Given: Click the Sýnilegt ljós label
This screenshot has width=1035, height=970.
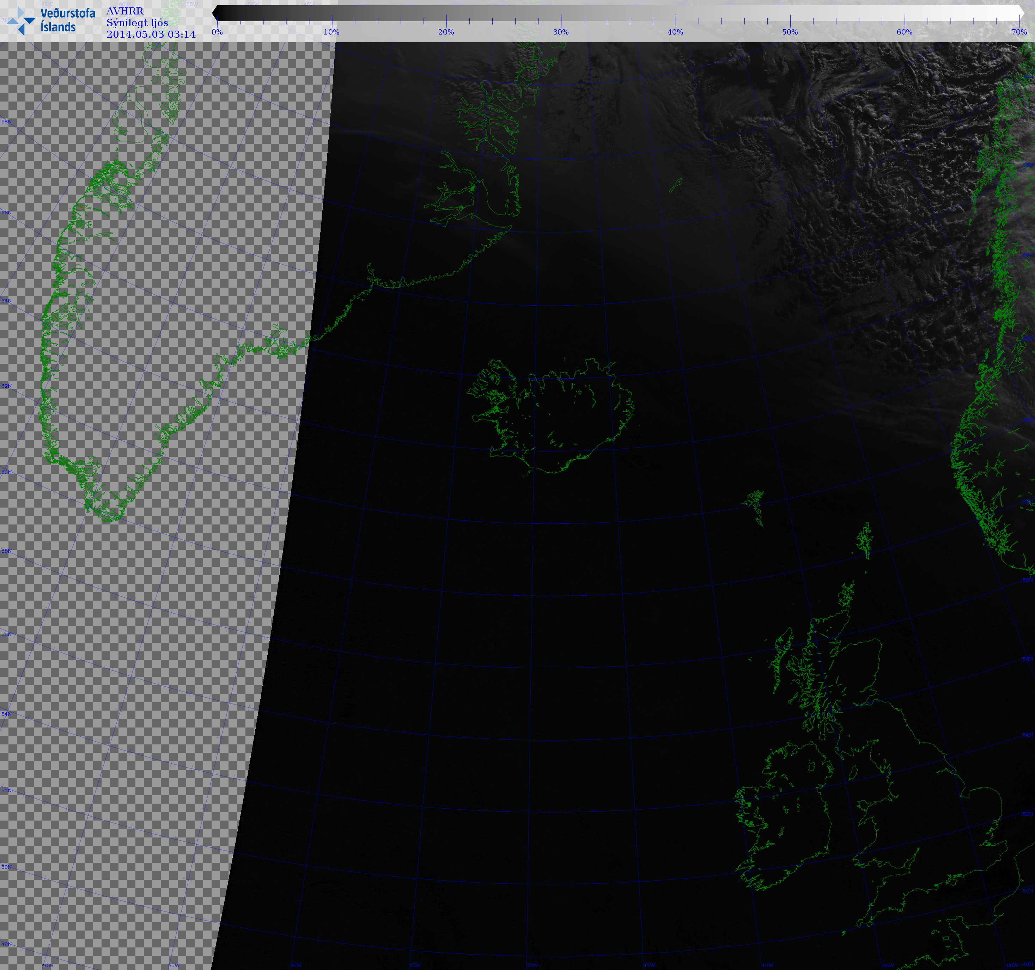Looking at the screenshot, I should coord(137,23).
